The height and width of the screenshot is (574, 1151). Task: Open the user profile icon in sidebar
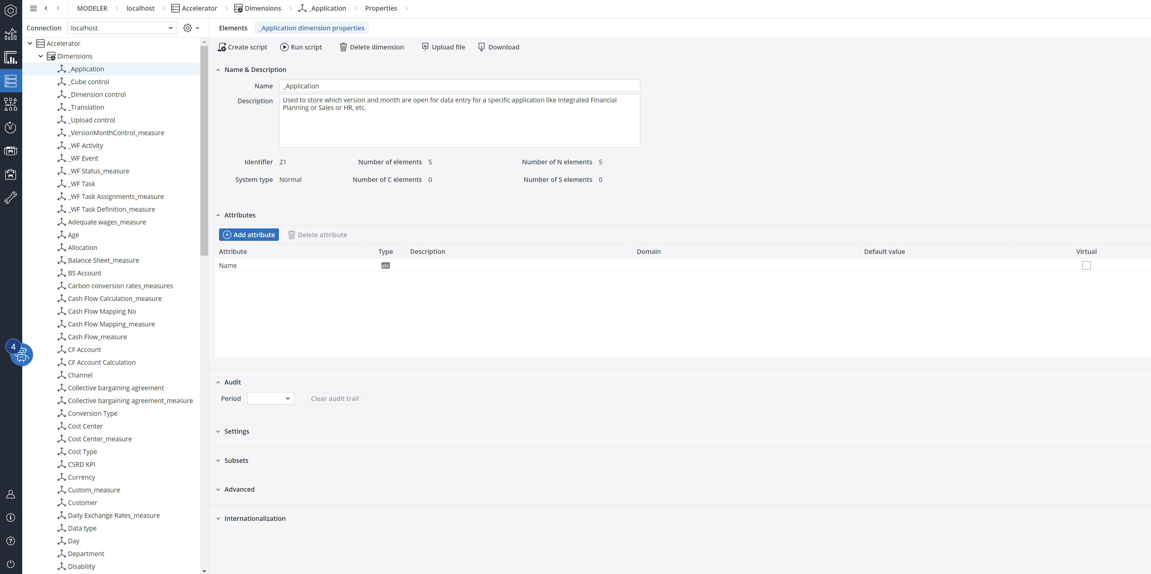click(x=11, y=494)
